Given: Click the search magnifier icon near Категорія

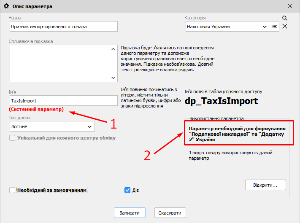Looking at the screenshot, I should 285,18.
